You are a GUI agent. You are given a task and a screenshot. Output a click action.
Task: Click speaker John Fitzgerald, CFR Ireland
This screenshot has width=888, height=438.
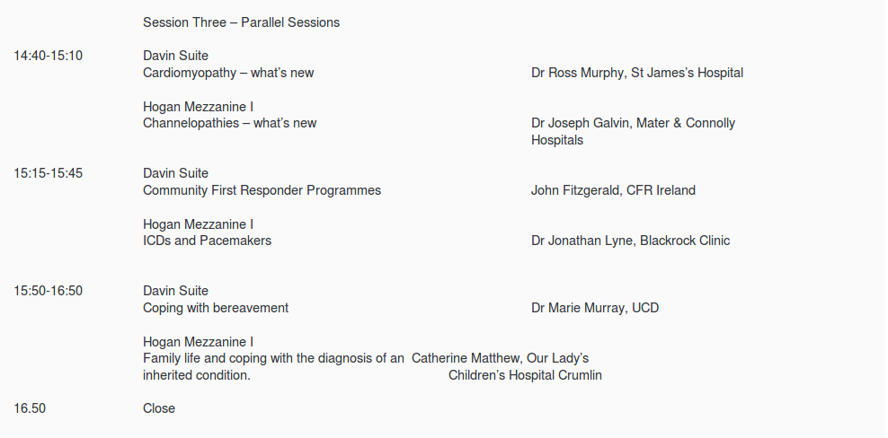click(x=613, y=190)
